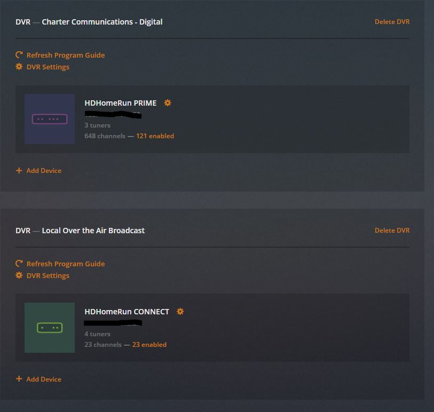This screenshot has width=434, height=412.
Task: Open DVR Settings for Local Broadcast
Action: (x=48, y=275)
